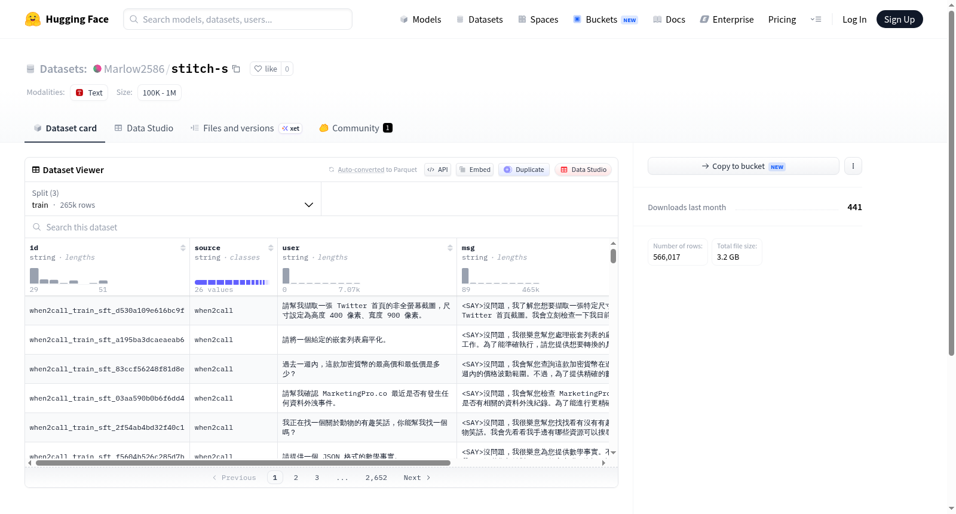Open the three-dot options next to Copy to bucket

[853, 166]
